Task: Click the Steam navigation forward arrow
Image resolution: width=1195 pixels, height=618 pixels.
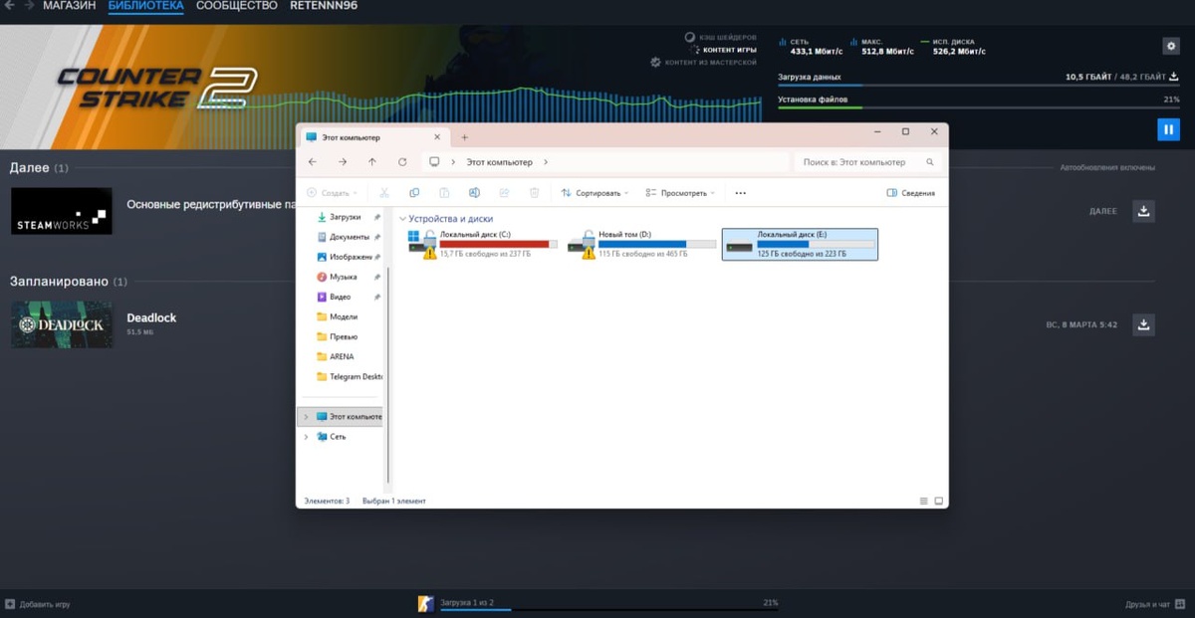Action: [x=27, y=6]
